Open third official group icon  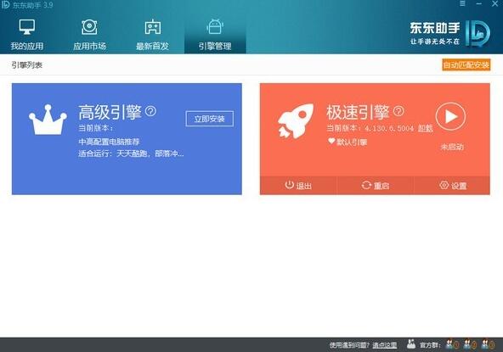(488, 344)
